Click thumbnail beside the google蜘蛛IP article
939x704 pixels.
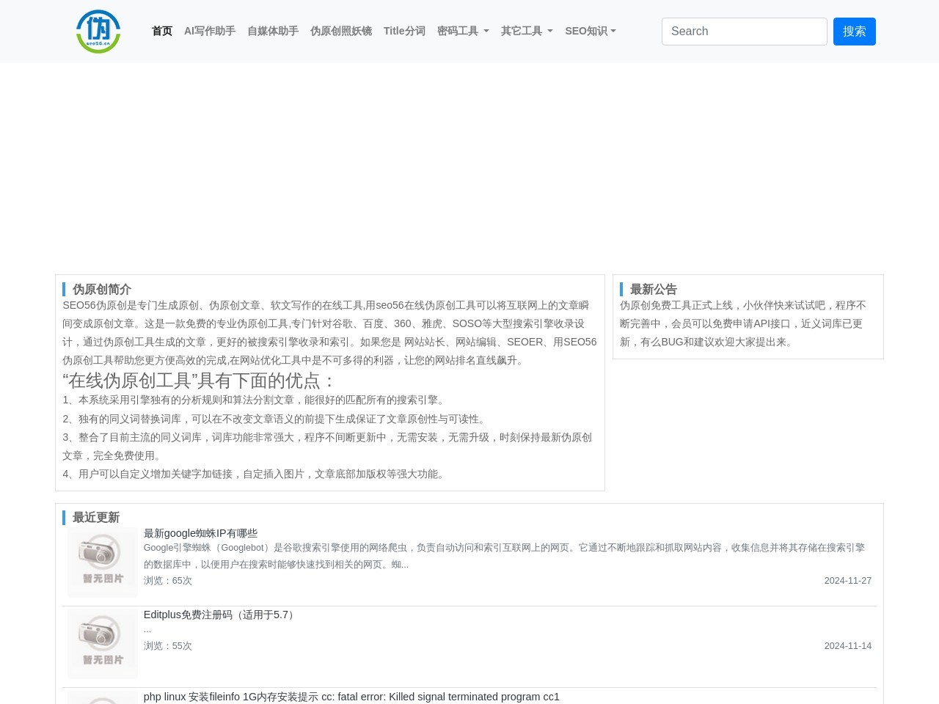coord(103,562)
